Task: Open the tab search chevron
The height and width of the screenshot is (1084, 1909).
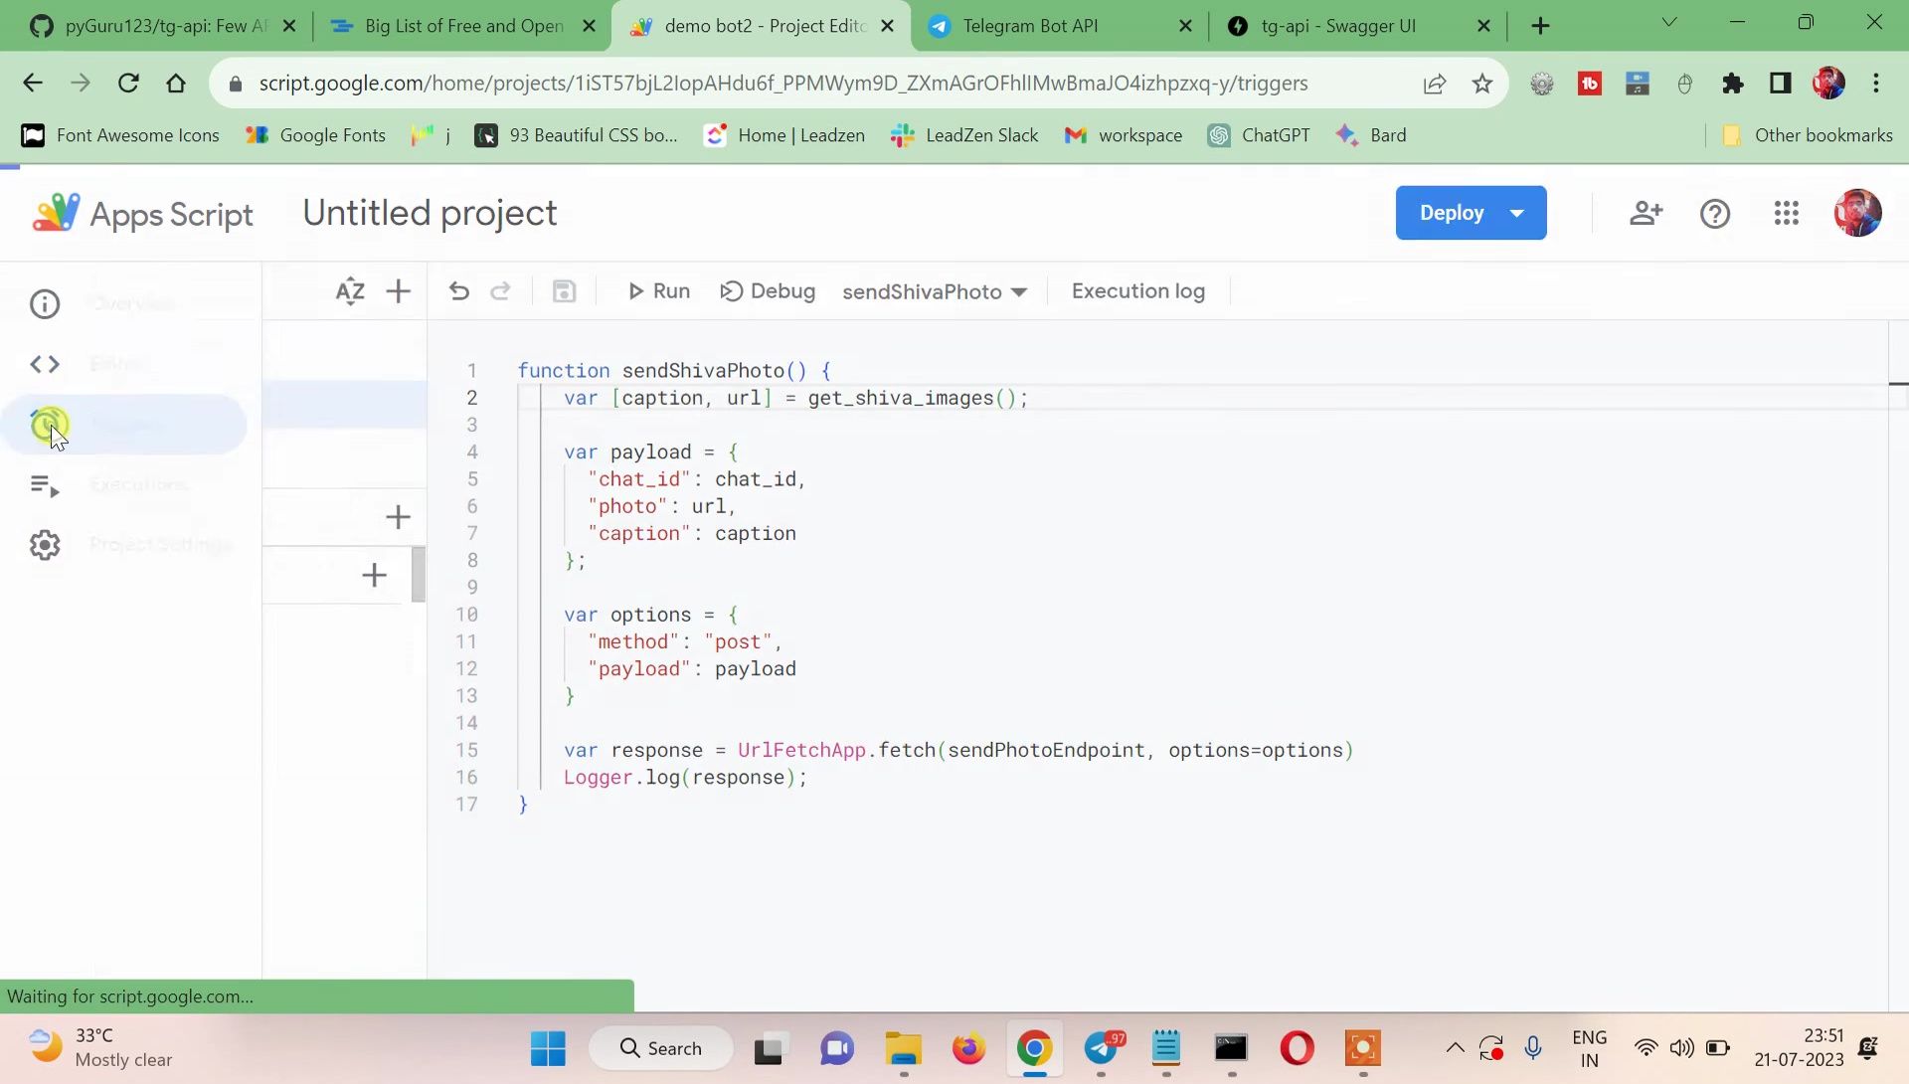Action: (1669, 22)
